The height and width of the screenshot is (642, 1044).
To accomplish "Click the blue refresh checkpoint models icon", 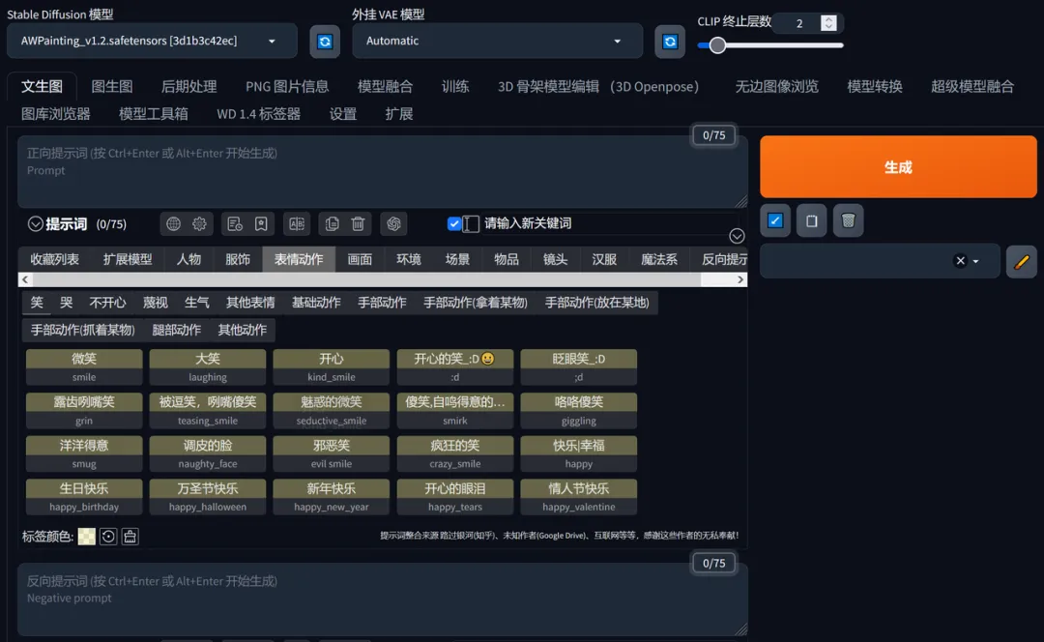I will (325, 41).
